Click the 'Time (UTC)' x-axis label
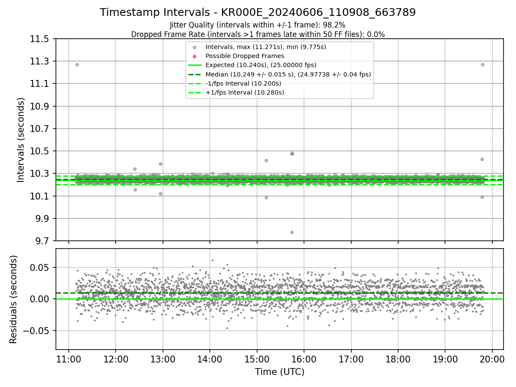The height and width of the screenshot is (387, 516). [279, 372]
